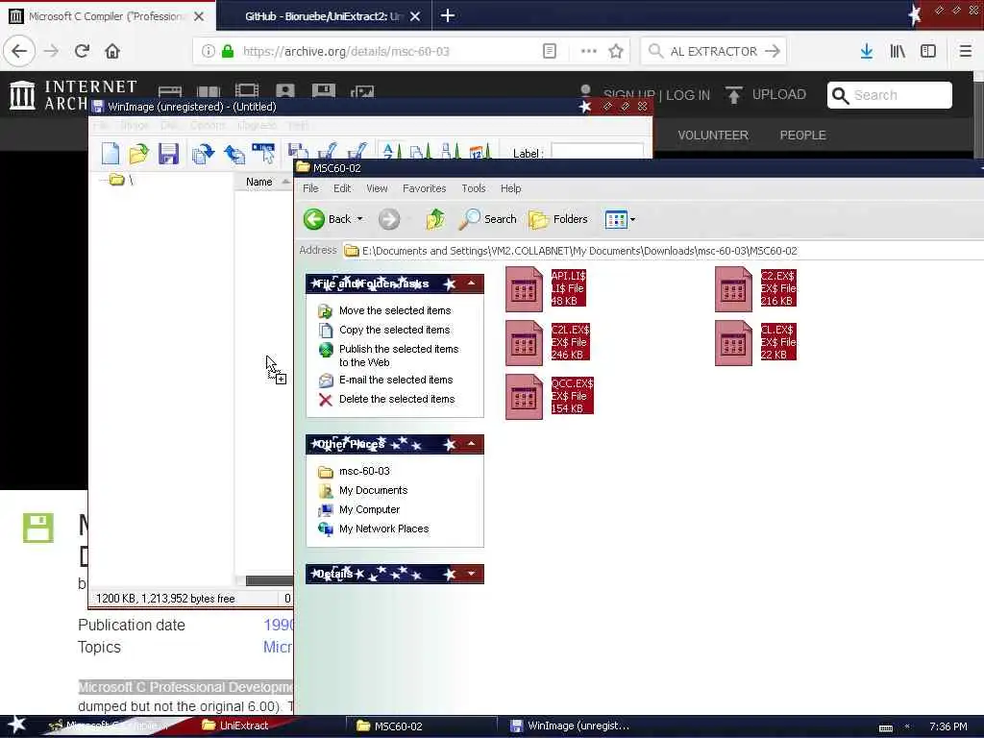Click Internet Archive Software floppy icon
The width and height of the screenshot is (984, 738).
(x=323, y=91)
